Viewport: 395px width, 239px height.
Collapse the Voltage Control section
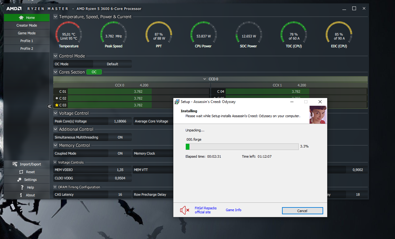tap(55, 113)
